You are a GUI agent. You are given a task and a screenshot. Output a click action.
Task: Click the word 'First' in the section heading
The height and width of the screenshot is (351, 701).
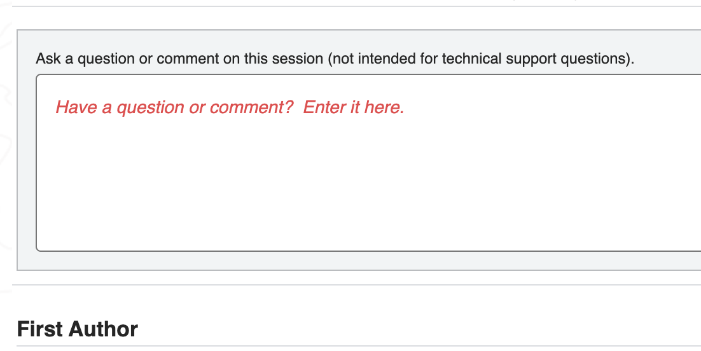tap(39, 329)
